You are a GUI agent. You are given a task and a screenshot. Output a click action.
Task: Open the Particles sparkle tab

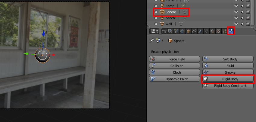[x=224, y=31]
